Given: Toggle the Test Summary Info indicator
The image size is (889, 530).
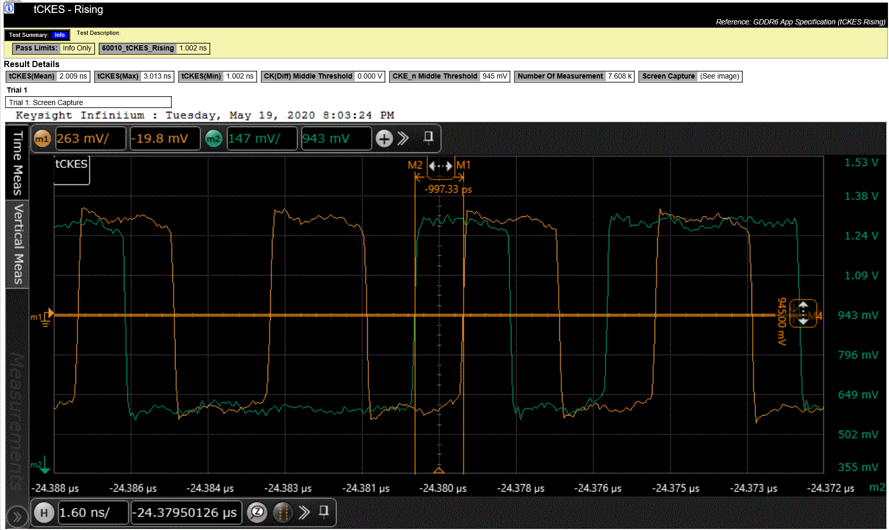Looking at the screenshot, I should [x=59, y=35].
